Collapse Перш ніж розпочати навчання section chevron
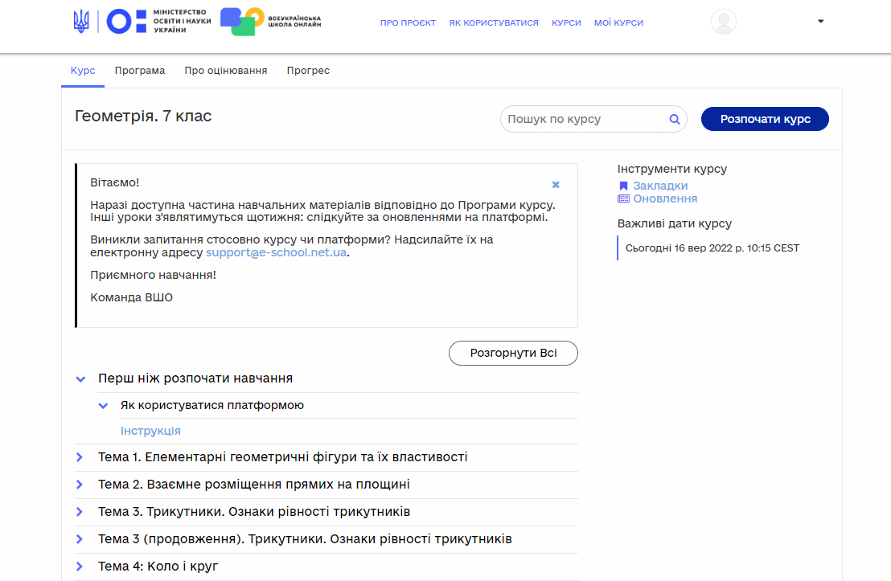 [x=80, y=379]
